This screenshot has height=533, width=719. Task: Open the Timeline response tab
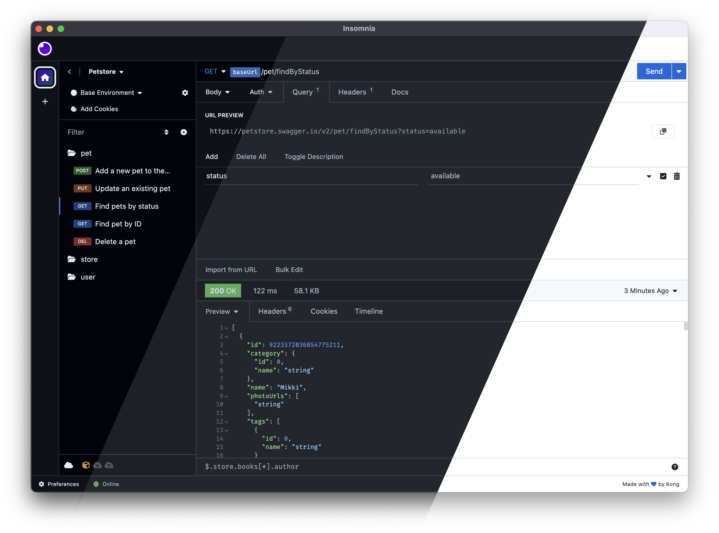click(x=369, y=311)
